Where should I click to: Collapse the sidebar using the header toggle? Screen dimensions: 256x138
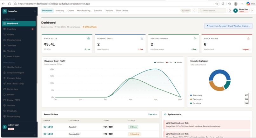pyautogui.click(x=35, y=11)
